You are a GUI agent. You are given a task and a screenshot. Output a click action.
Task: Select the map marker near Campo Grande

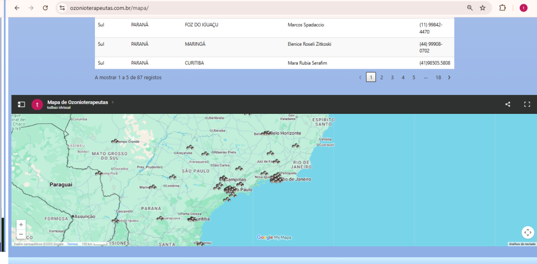click(x=114, y=141)
